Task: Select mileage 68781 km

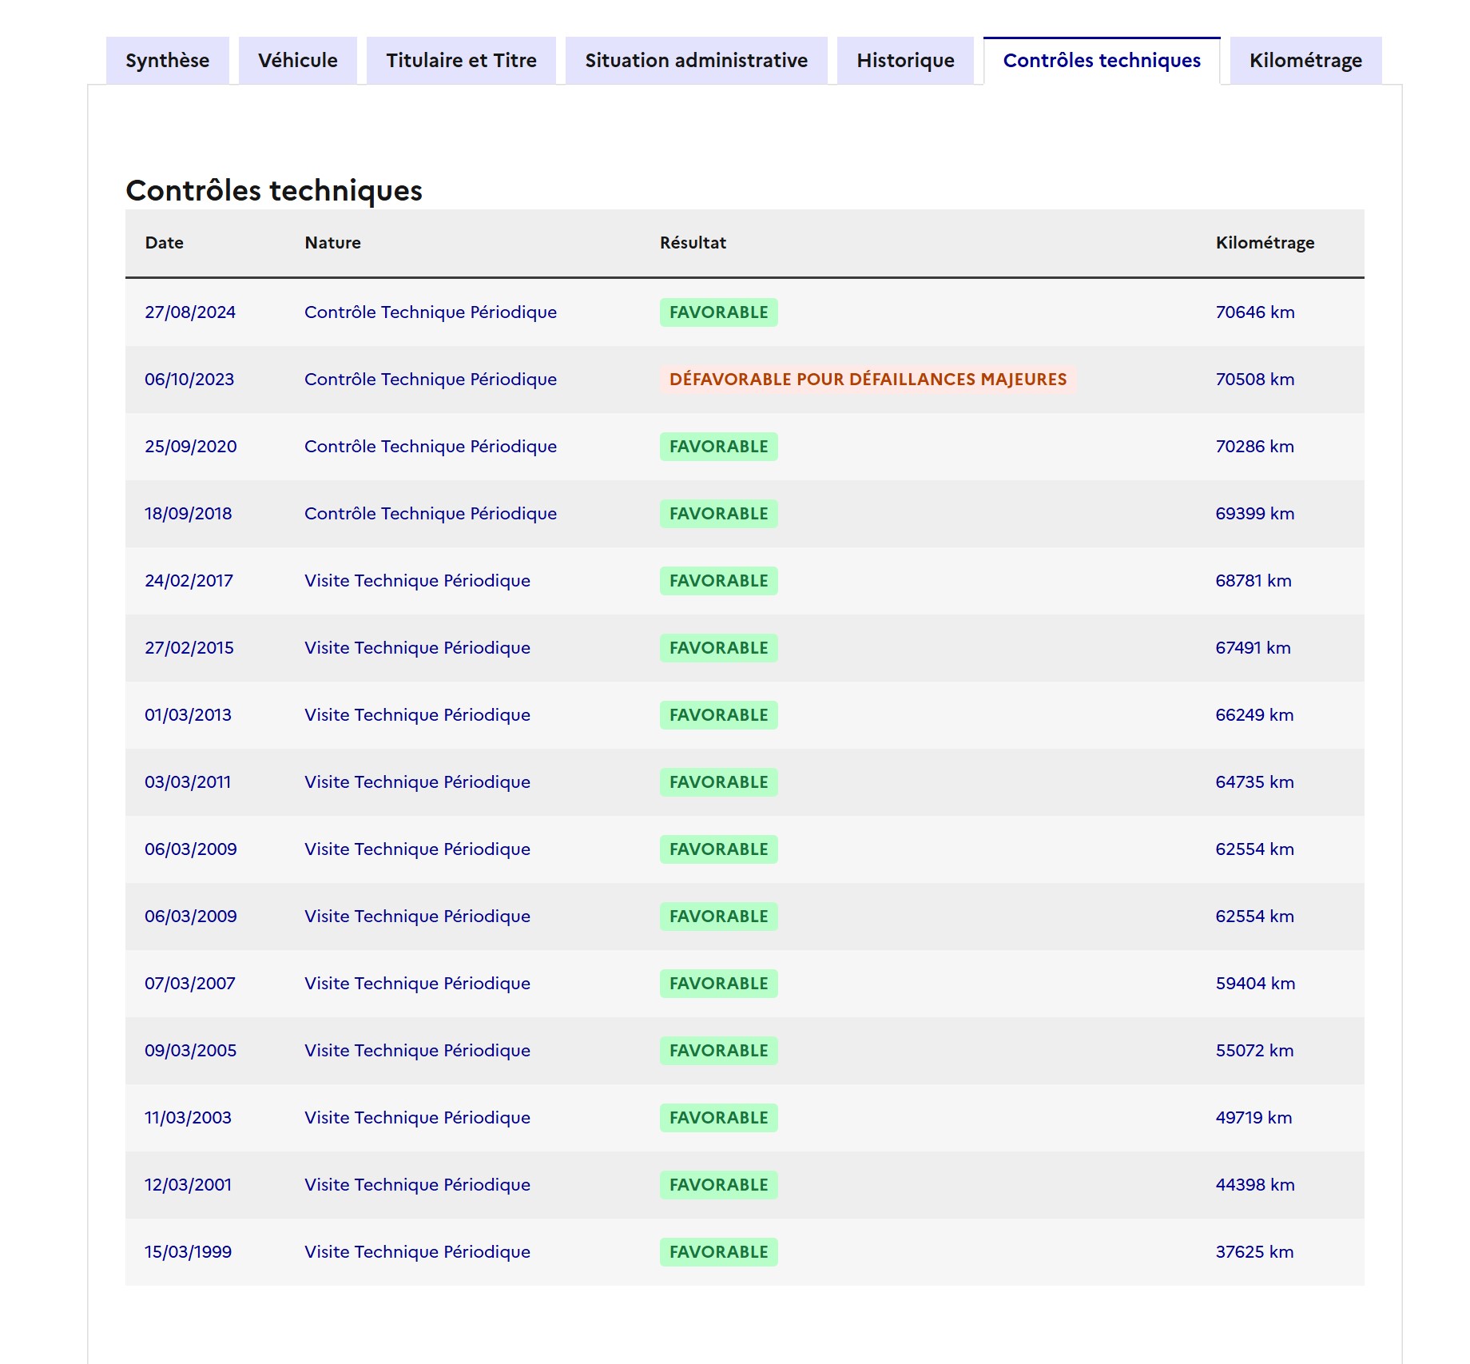Action: coord(1253,581)
